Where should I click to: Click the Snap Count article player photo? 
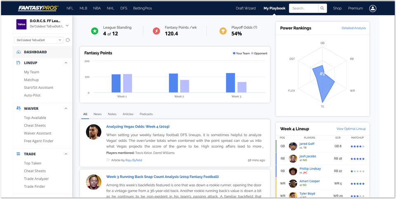94,182
